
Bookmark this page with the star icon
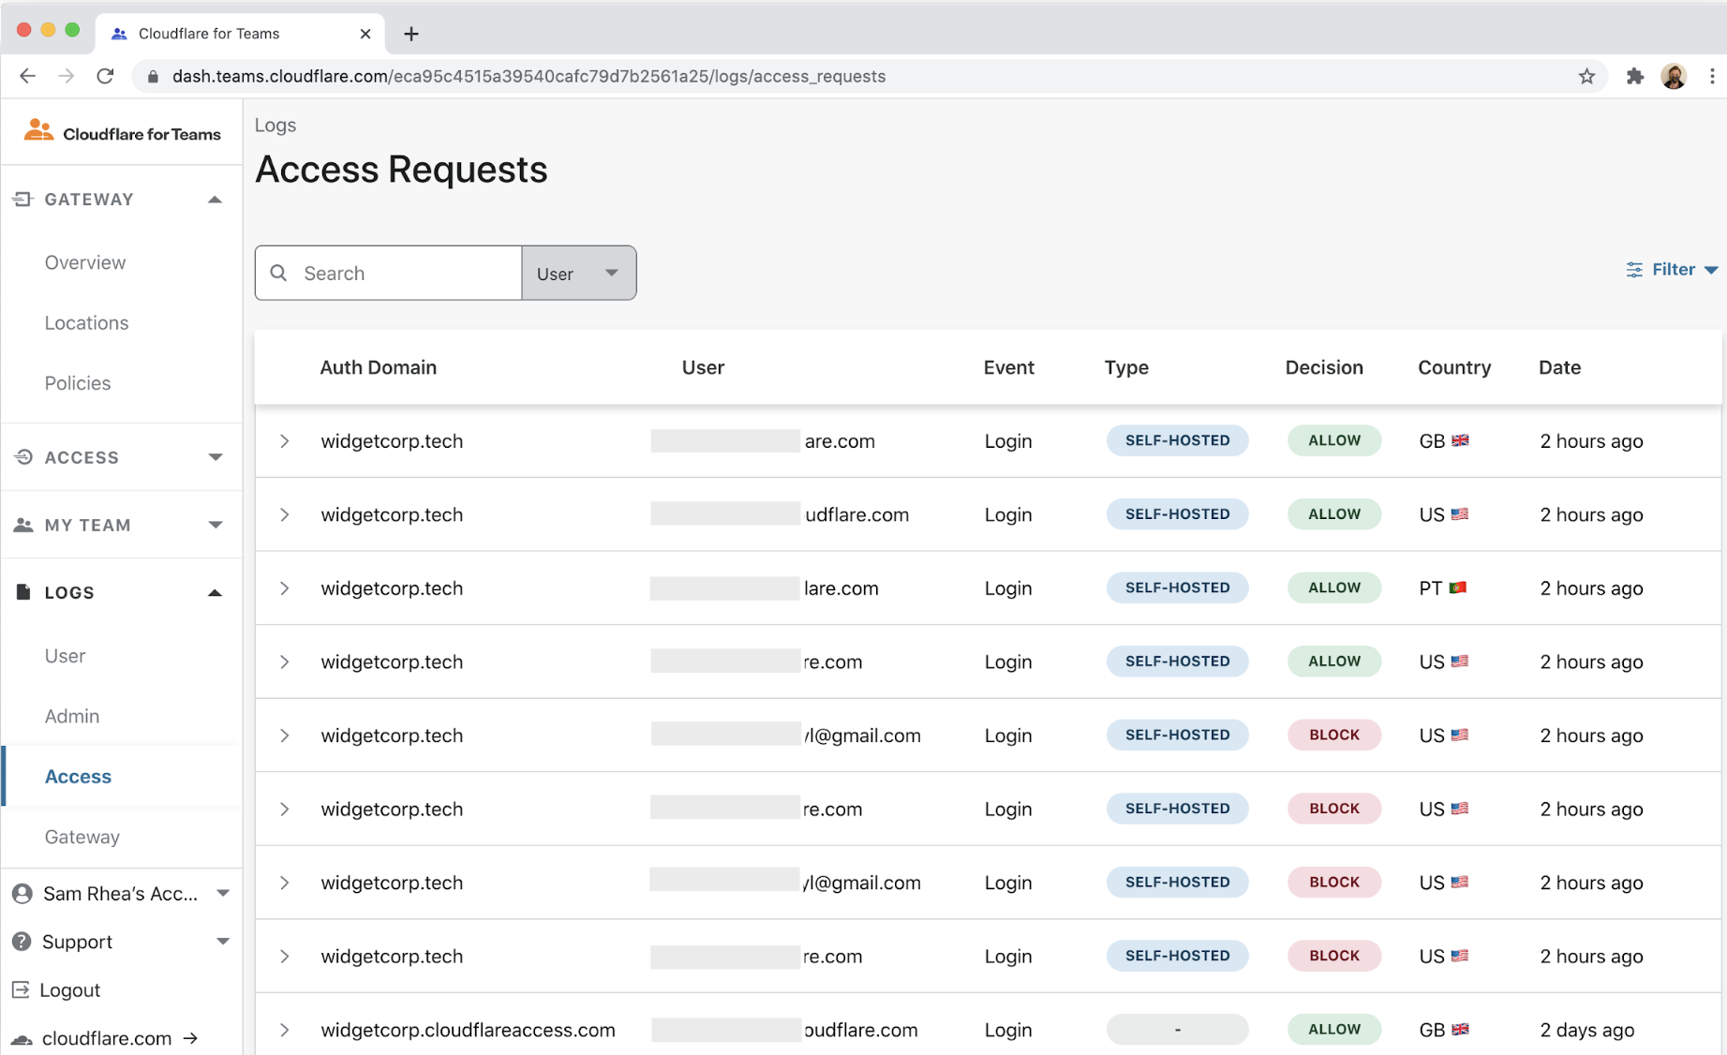[1586, 77]
